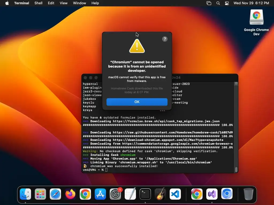Click the Terminal window close button

pos(85,78)
